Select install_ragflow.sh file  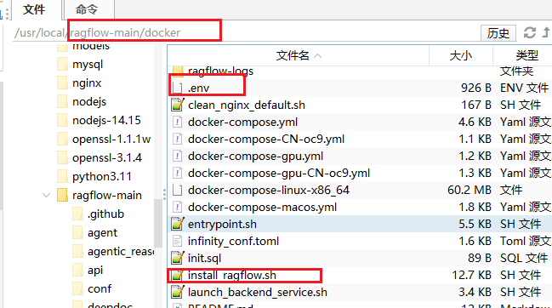[x=360, y=275]
